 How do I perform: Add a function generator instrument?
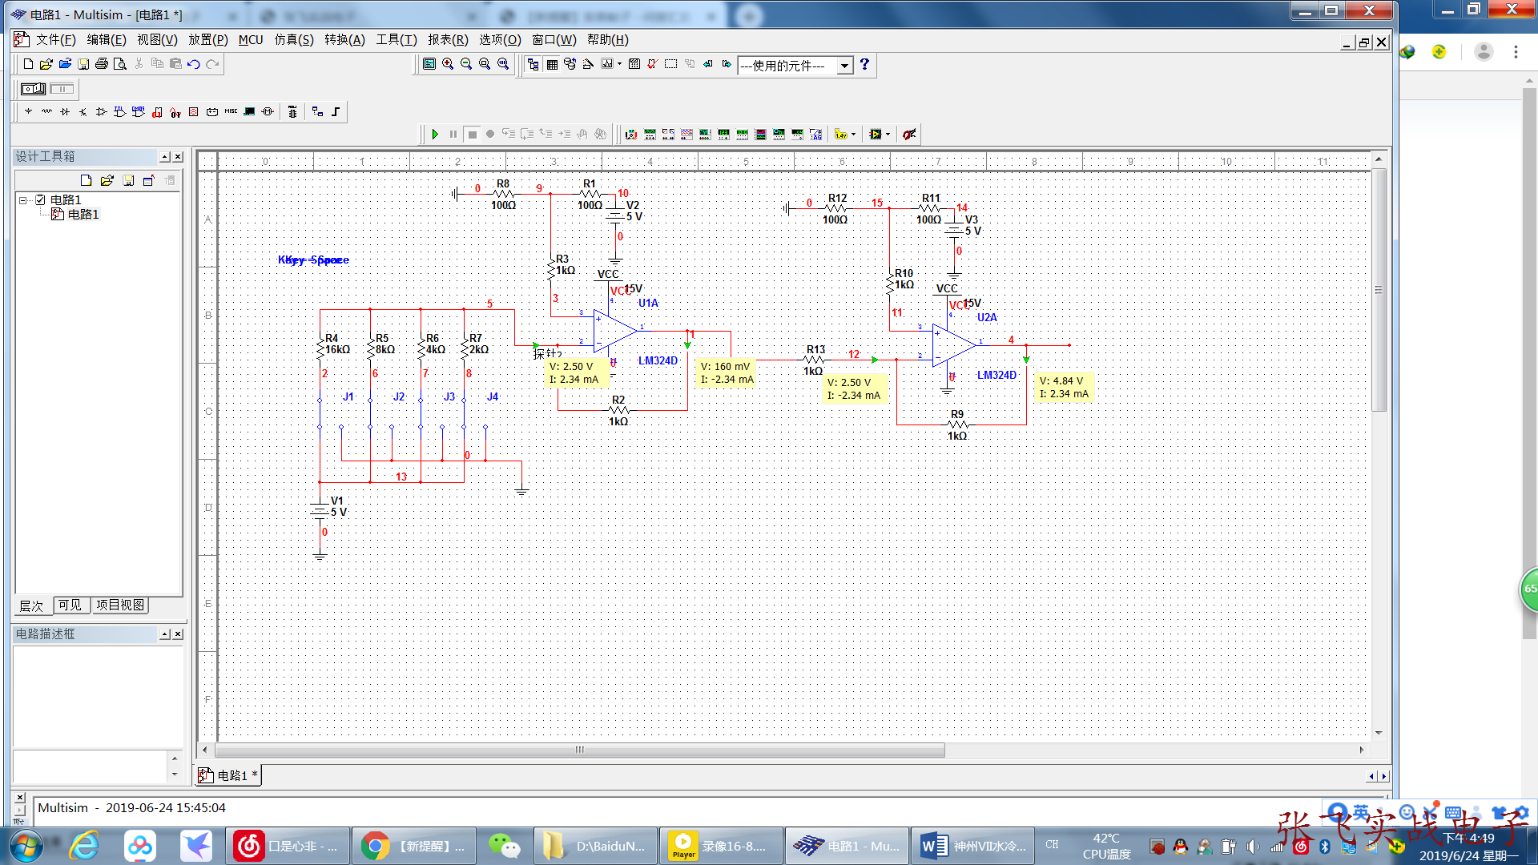650,135
